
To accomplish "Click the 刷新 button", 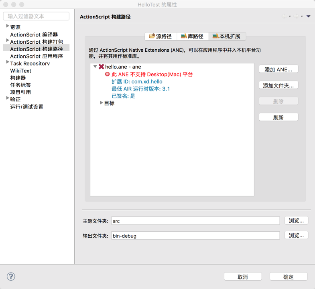I will click(x=278, y=117).
